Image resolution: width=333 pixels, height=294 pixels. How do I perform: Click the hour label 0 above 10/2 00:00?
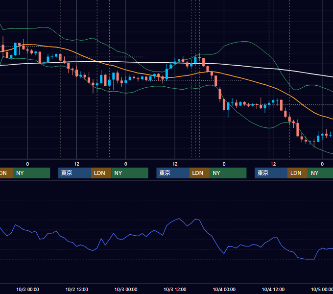27,164
